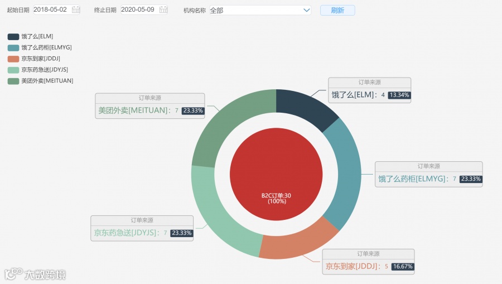The image size is (502, 284).
Task: Toggle 饿了么[ELM] legend swatch
Action: [13, 36]
